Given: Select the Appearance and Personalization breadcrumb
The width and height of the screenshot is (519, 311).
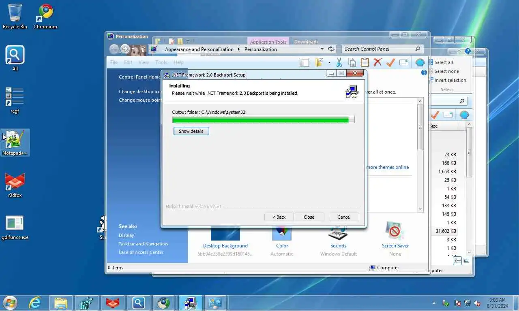Looking at the screenshot, I should point(199,49).
